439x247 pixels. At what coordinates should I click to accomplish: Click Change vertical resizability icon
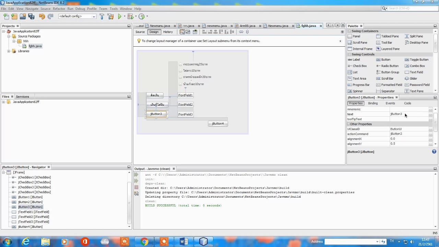coord(248,32)
